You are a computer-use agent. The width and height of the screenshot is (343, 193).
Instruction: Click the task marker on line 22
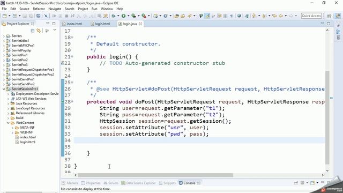[63, 63]
